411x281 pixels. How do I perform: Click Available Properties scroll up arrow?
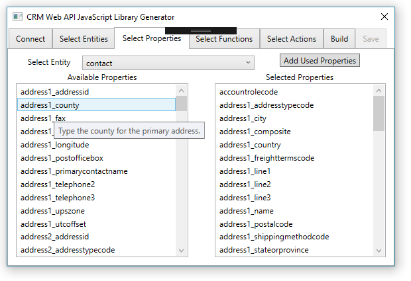[181, 91]
